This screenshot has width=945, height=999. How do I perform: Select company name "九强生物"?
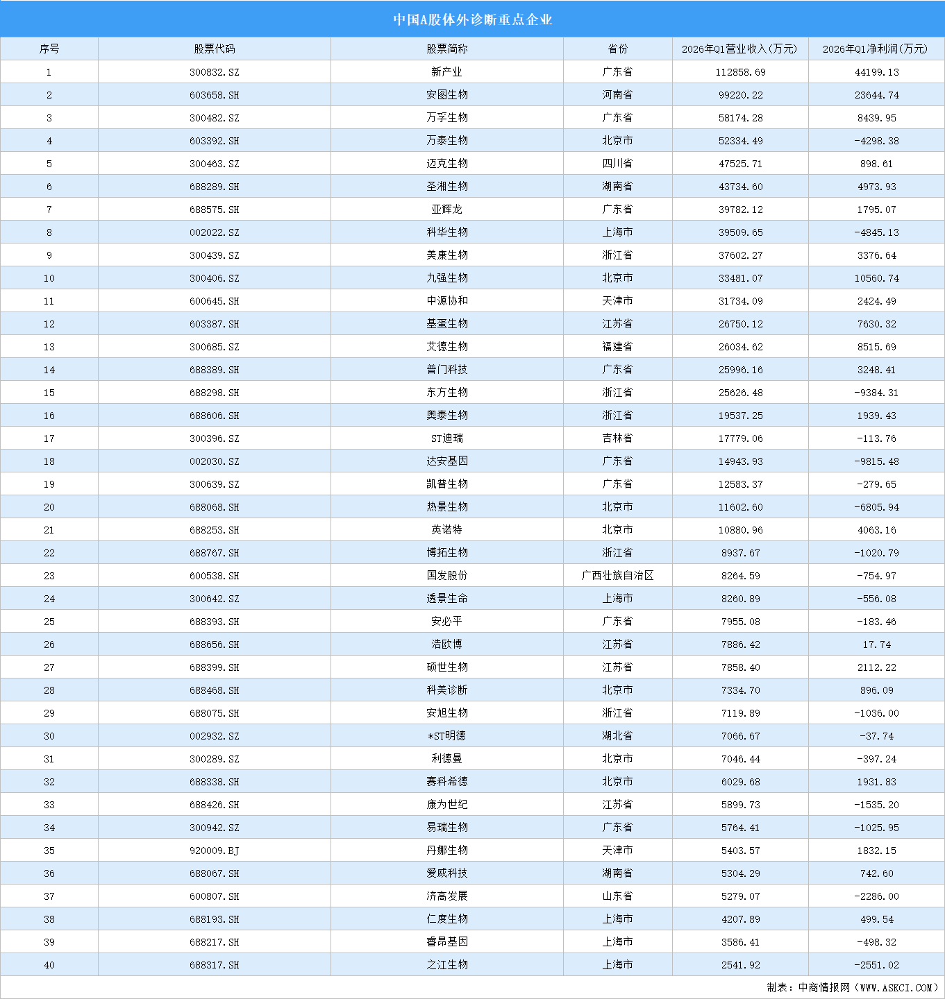point(447,278)
